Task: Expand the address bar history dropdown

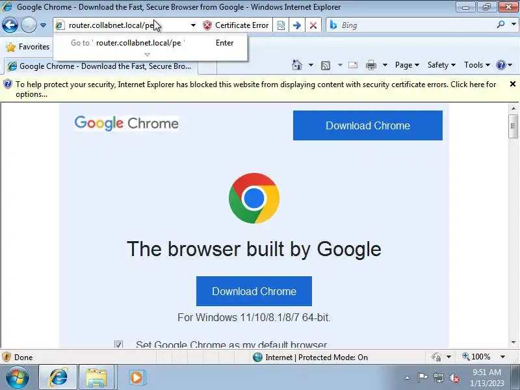Action: pyautogui.click(x=193, y=25)
